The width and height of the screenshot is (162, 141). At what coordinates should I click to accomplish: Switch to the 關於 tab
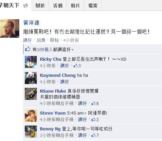pyautogui.click(x=40, y=5)
